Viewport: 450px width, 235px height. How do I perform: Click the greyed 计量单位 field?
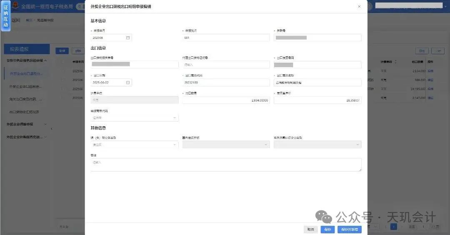coord(134,100)
